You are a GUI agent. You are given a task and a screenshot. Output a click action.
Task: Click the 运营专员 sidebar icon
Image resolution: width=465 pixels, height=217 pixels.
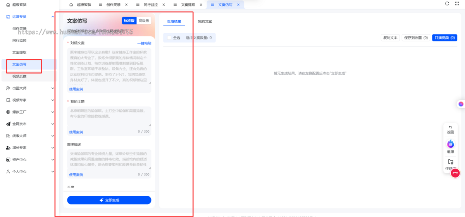(x=8, y=17)
